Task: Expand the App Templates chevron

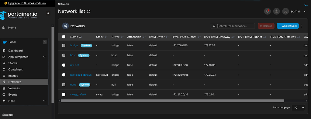Action: click(44, 57)
